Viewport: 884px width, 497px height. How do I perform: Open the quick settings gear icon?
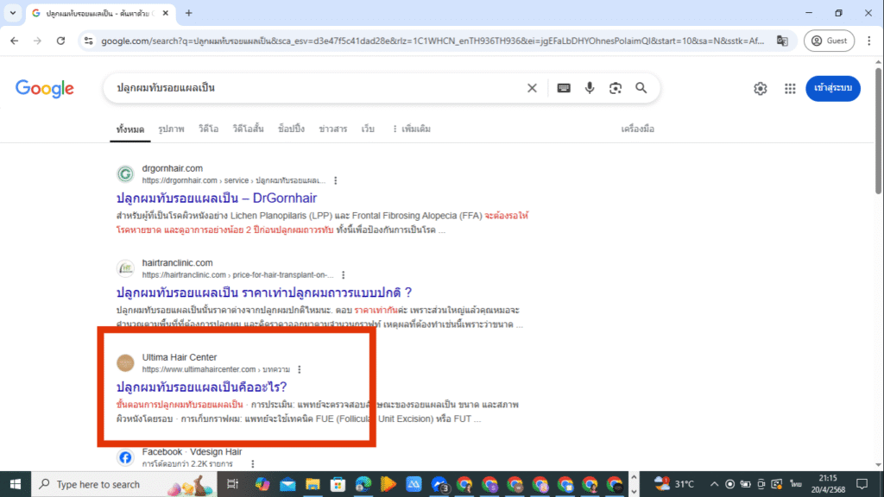coord(760,88)
